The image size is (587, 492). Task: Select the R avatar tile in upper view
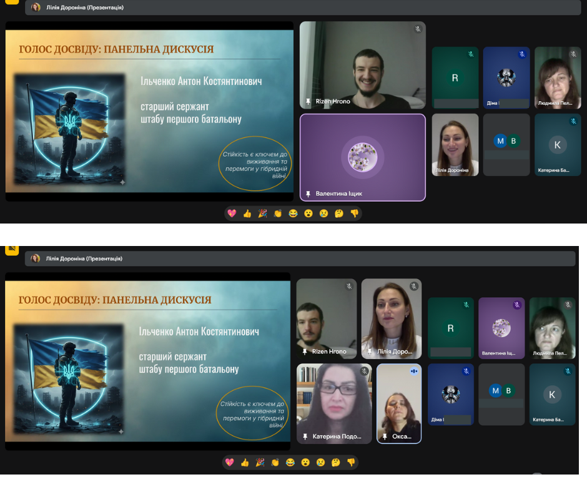(x=455, y=78)
